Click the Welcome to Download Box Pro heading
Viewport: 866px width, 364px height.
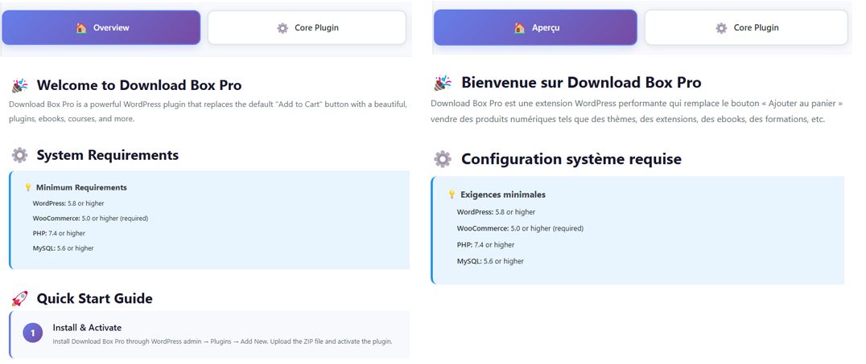point(138,85)
